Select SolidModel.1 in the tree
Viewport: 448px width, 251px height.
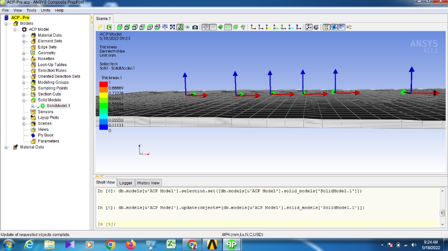(58, 106)
